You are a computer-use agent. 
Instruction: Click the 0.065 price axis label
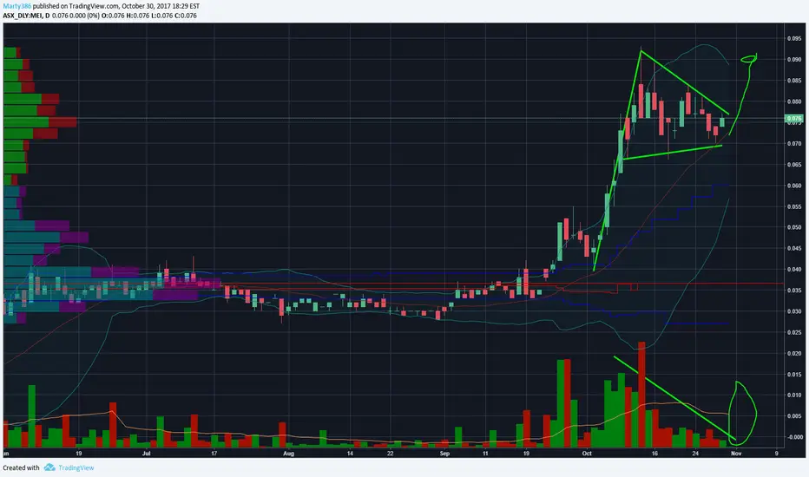click(x=794, y=165)
